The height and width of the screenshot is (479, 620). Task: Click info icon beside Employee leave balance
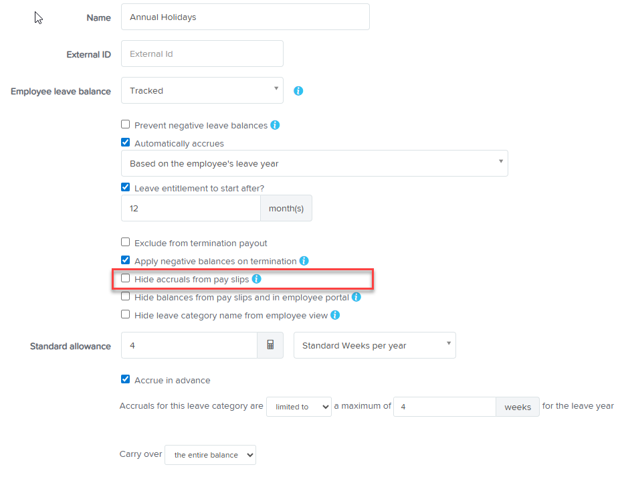tap(298, 91)
